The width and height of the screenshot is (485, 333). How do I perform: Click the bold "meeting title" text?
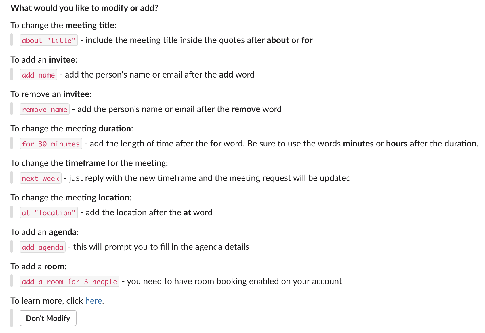(90, 25)
